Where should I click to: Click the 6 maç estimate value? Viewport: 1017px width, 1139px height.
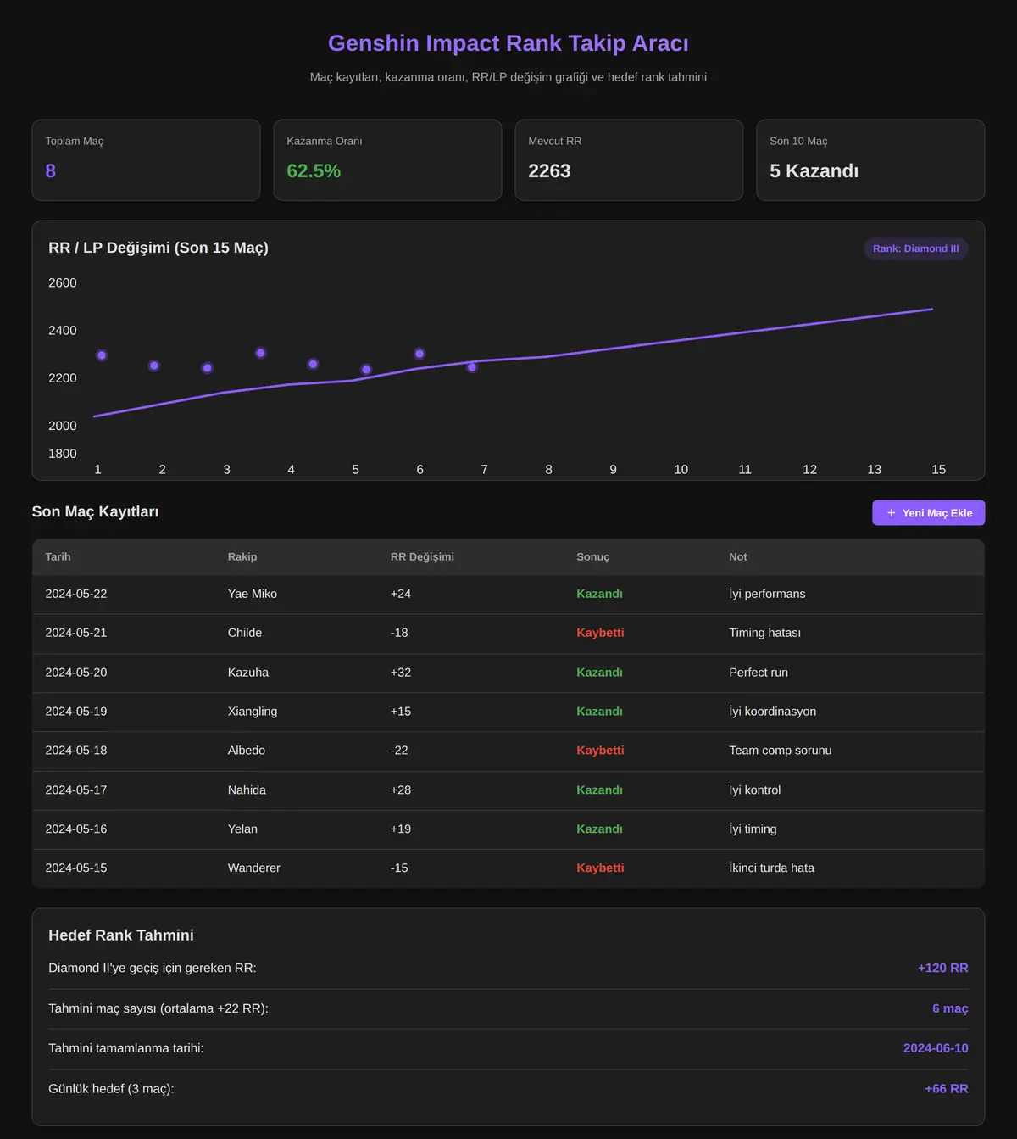point(950,1008)
